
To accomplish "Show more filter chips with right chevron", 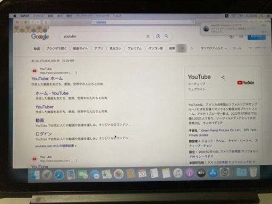I will (192, 48).
